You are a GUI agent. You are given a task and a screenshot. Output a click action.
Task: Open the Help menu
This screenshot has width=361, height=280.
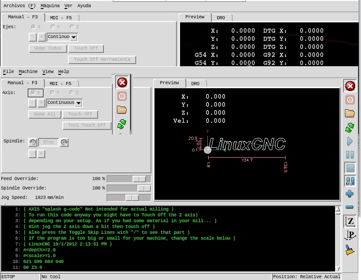pos(64,72)
